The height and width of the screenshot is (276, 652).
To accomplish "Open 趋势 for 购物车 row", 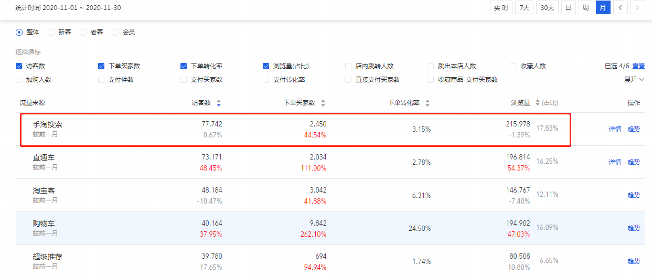I will [634, 228].
